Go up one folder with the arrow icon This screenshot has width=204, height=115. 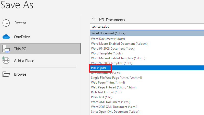tap(93, 20)
